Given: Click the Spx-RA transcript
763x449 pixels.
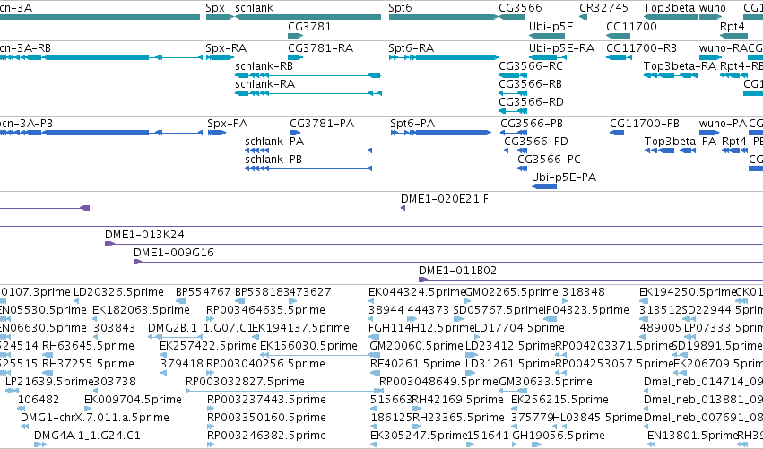Looking at the screenshot, I should (220, 57).
